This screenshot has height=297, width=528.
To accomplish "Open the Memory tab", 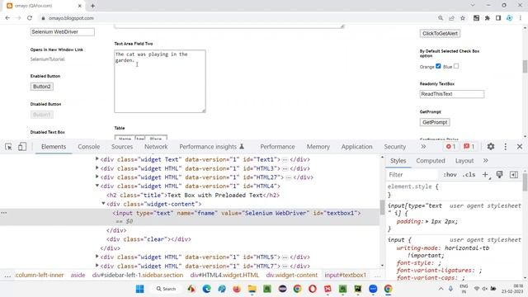I will 318,147.
